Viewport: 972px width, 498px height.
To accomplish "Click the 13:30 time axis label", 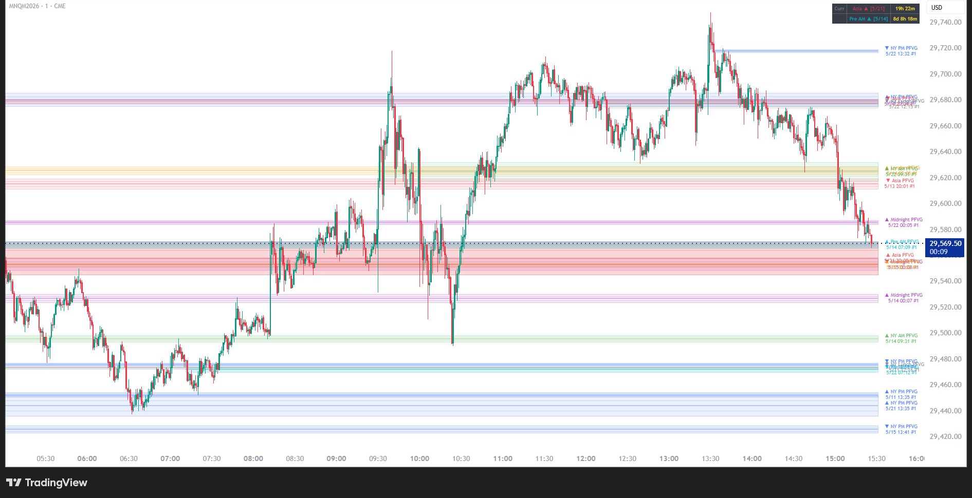I will point(710,458).
